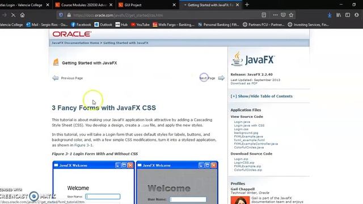Click styled Login form with CSS figure
Image resolution: width=363 pixels, height=204 pixels.
(177, 182)
